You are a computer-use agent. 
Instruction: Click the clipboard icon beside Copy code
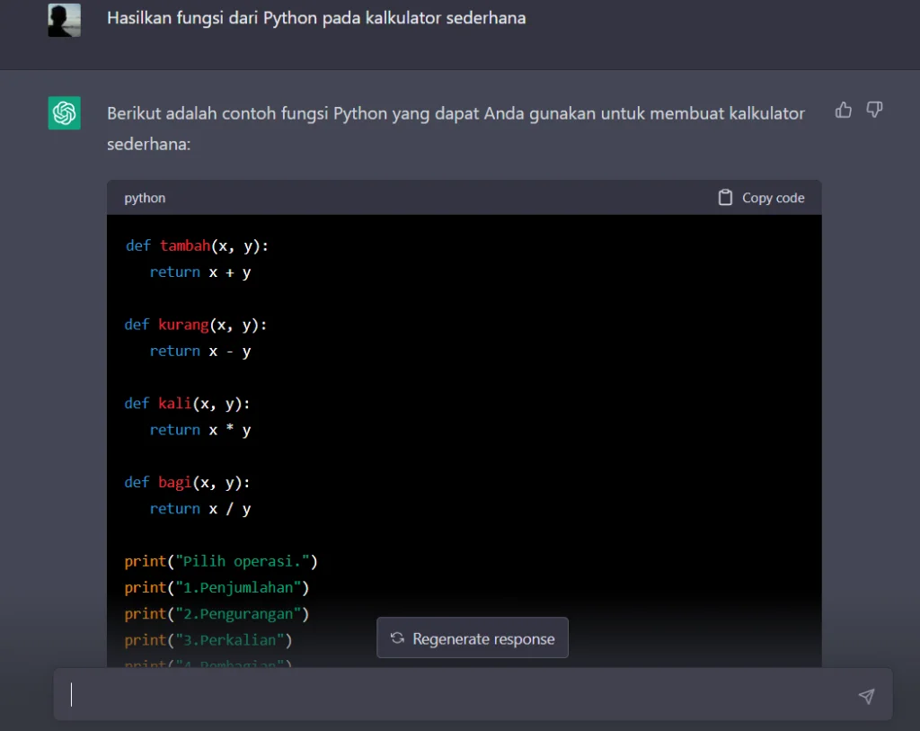(725, 197)
